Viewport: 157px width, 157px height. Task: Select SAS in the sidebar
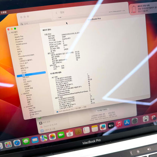(18, 49)
